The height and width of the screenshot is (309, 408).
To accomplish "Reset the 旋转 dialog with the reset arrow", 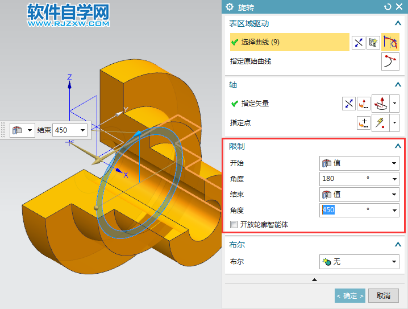I will click(388, 7).
